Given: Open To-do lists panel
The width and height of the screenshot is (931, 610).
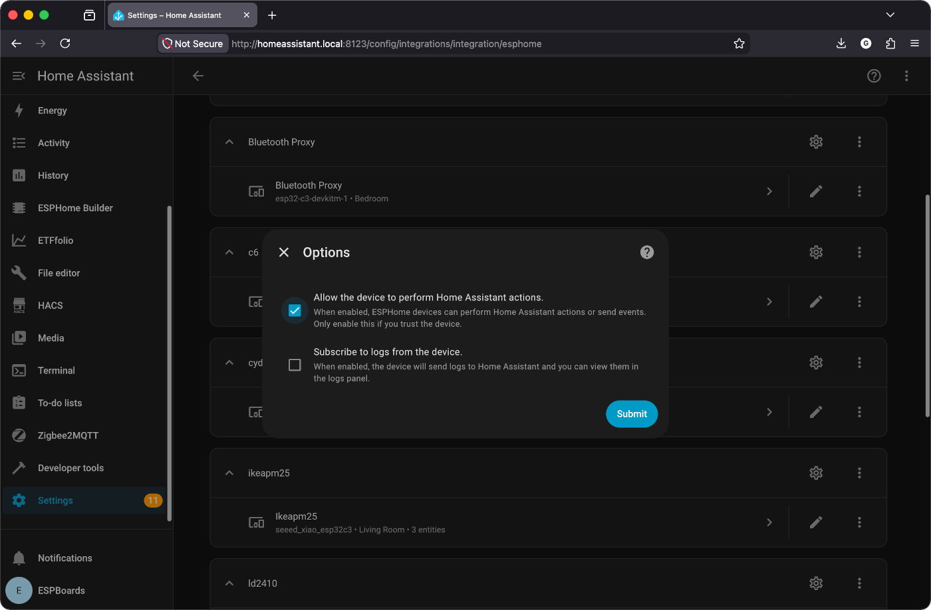Looking at the screenshot, I should point(84,403).
